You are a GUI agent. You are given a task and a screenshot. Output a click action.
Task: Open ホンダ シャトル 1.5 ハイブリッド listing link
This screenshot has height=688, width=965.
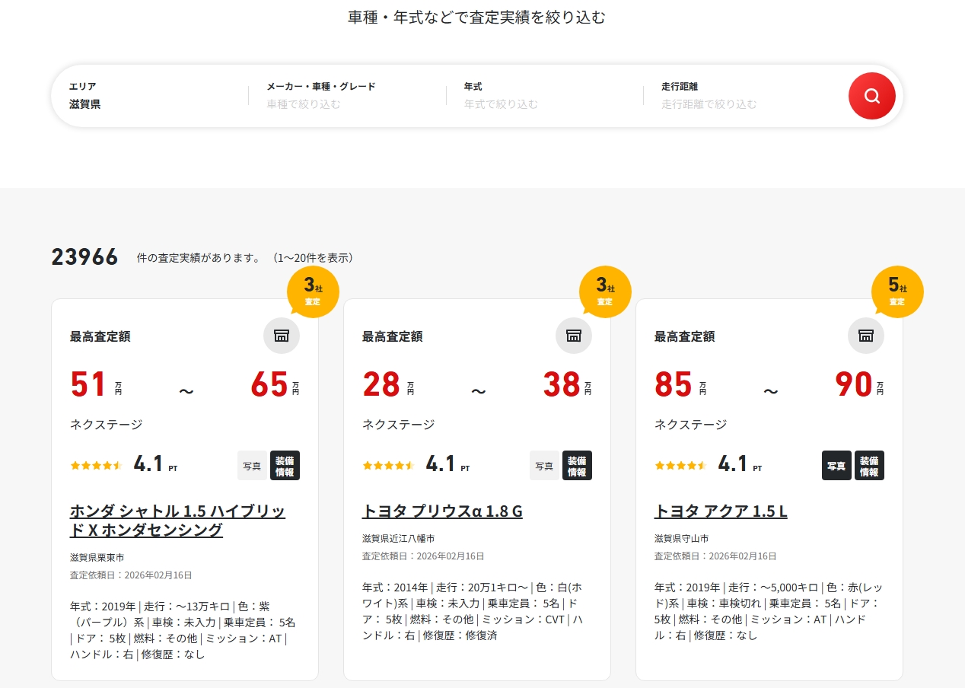pos(177,521)
